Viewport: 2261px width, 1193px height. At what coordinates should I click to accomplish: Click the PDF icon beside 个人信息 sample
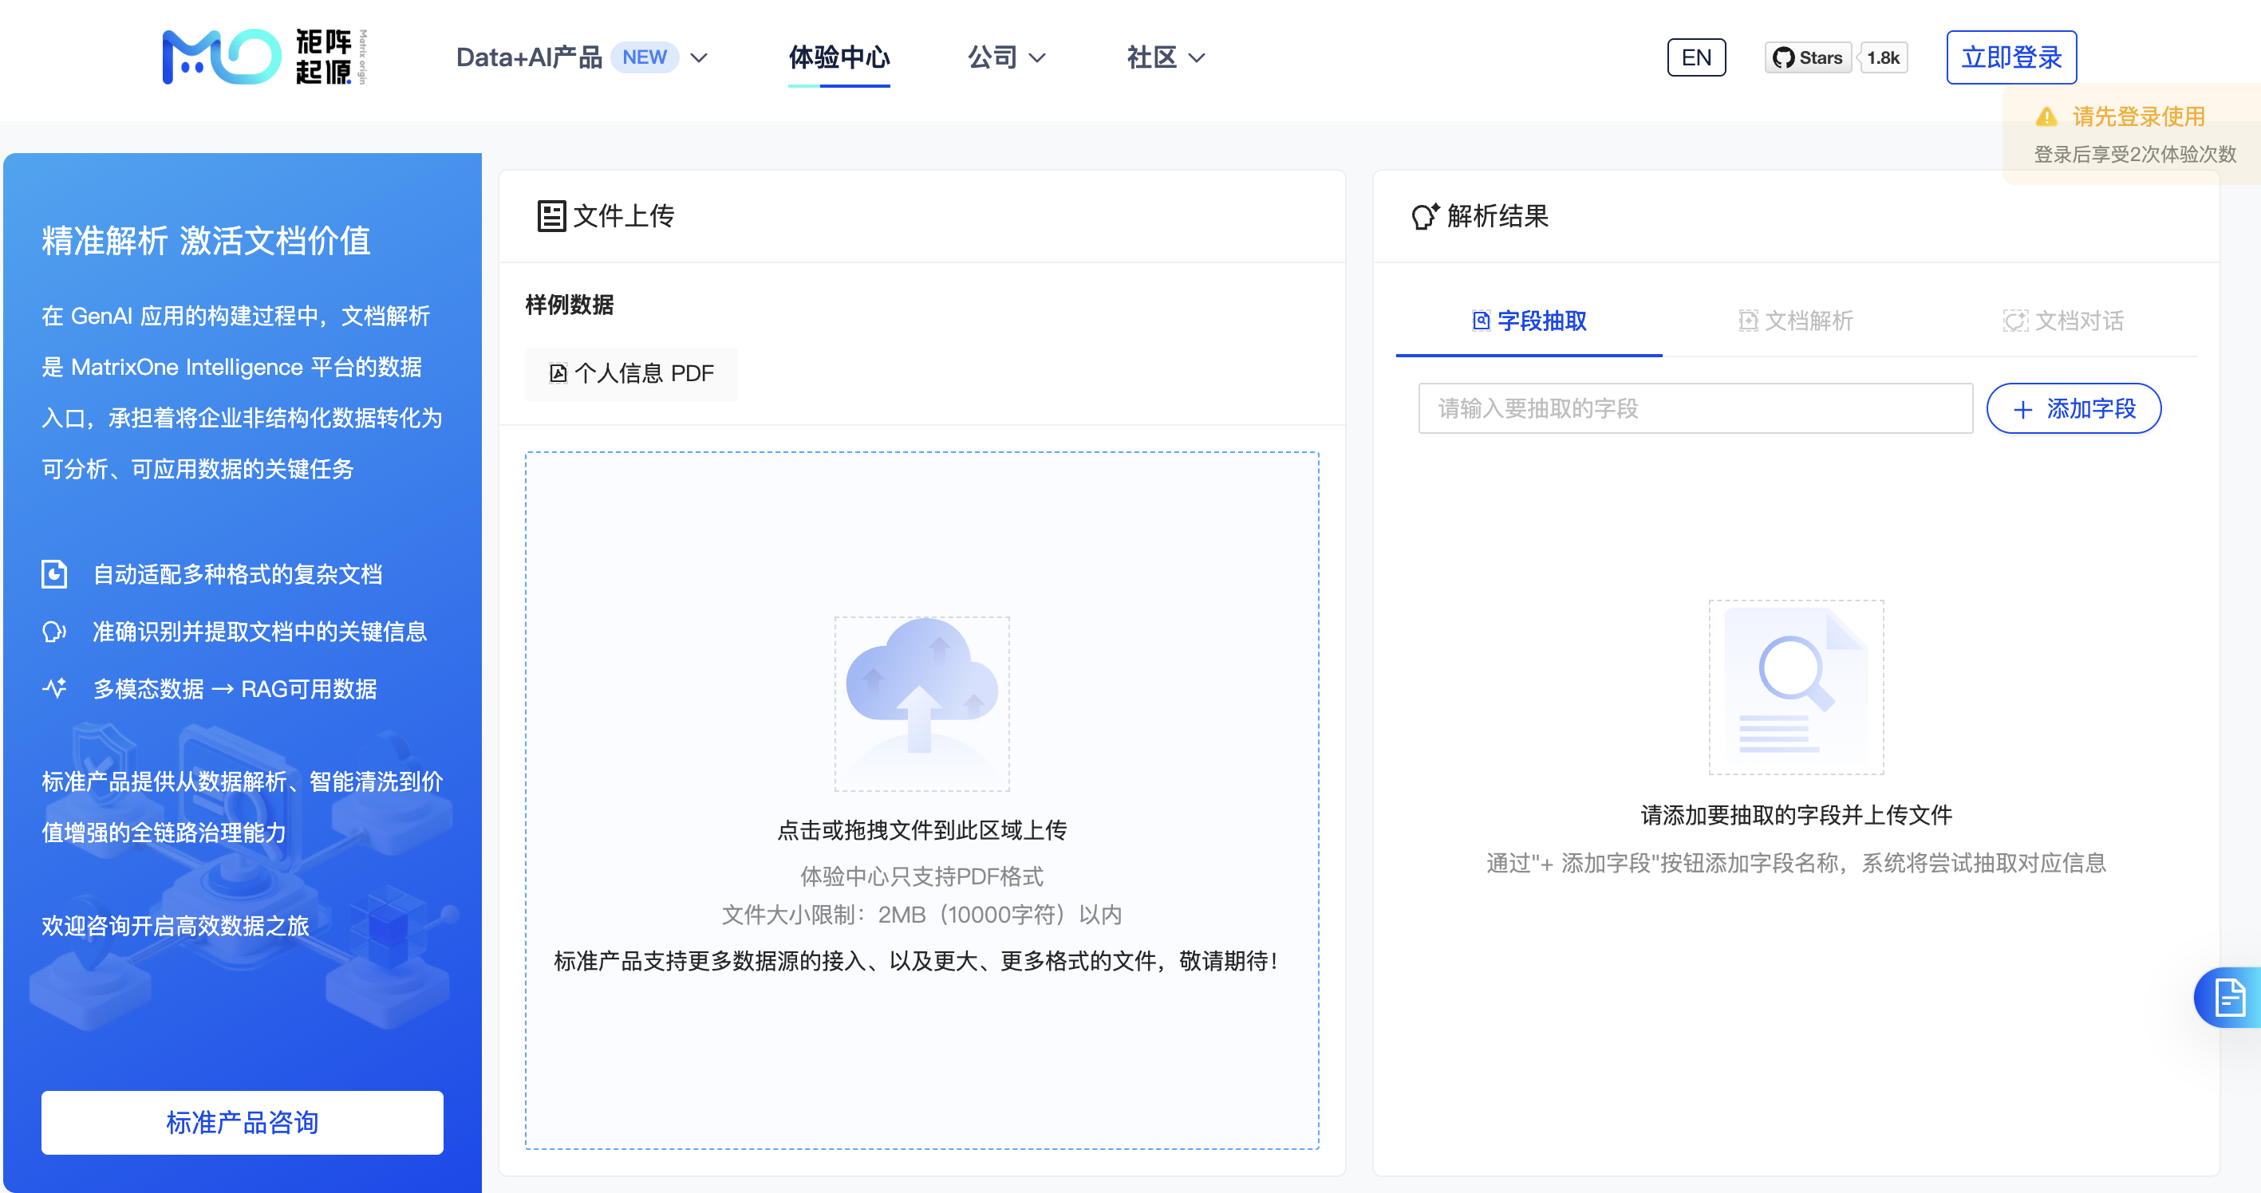[559, 374]
